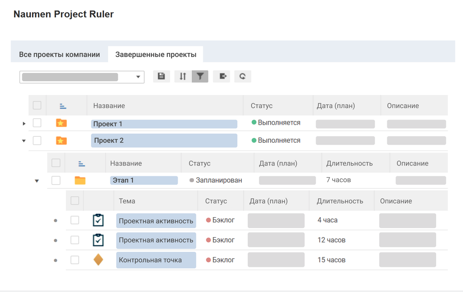
Task: Click the clipboard icon of the 12 часов activity
Action: [x=98, y=240]
